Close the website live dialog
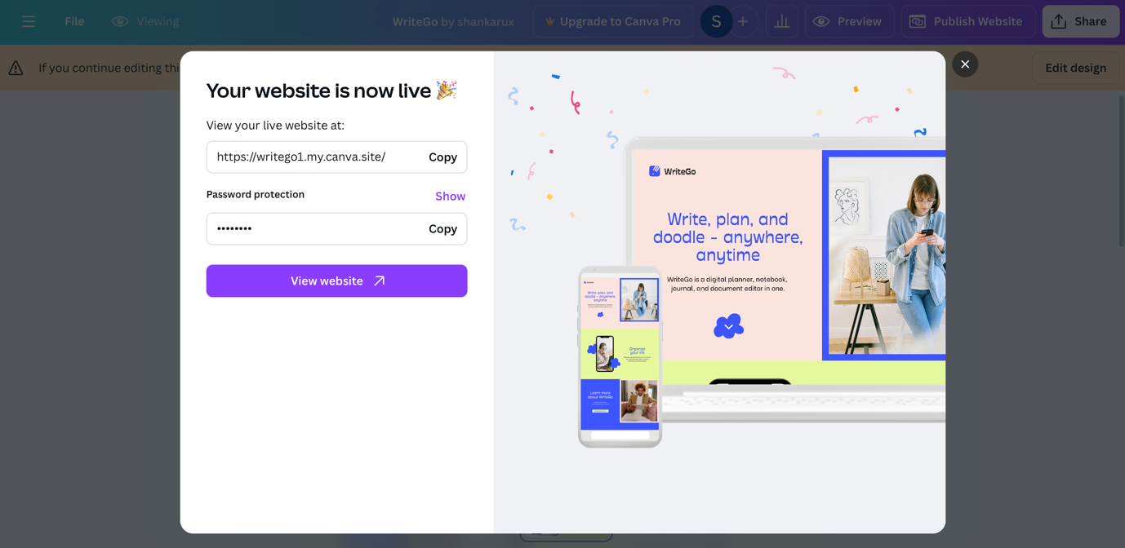This screenshot has width=1125, height=548. pyautogui.click(x=965, y=64)
